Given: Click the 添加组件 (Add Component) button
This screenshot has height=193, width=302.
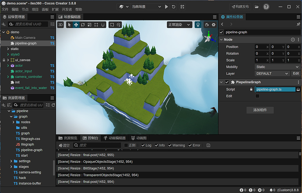Looking at the screenshot, I should click(x=260, y=110).
